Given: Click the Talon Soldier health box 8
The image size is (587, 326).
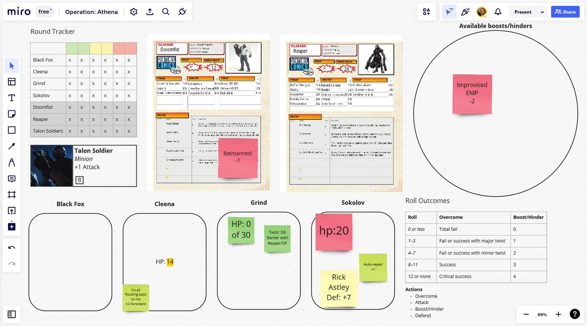Looking at the screenshot, I should (79, 181).
